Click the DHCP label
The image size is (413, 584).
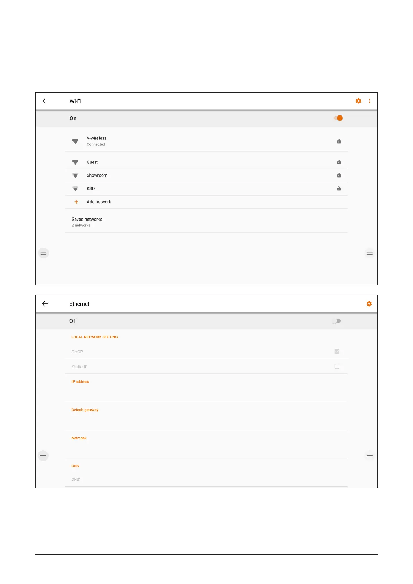tap(77, 352)
